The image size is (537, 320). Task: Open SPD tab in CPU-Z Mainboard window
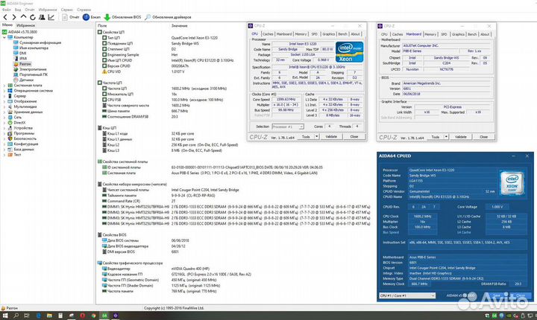point(444,34)
